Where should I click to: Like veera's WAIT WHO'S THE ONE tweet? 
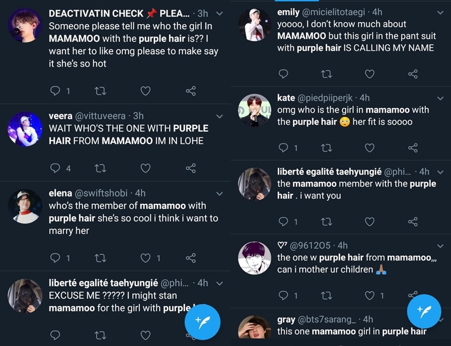tap(145, 168)
